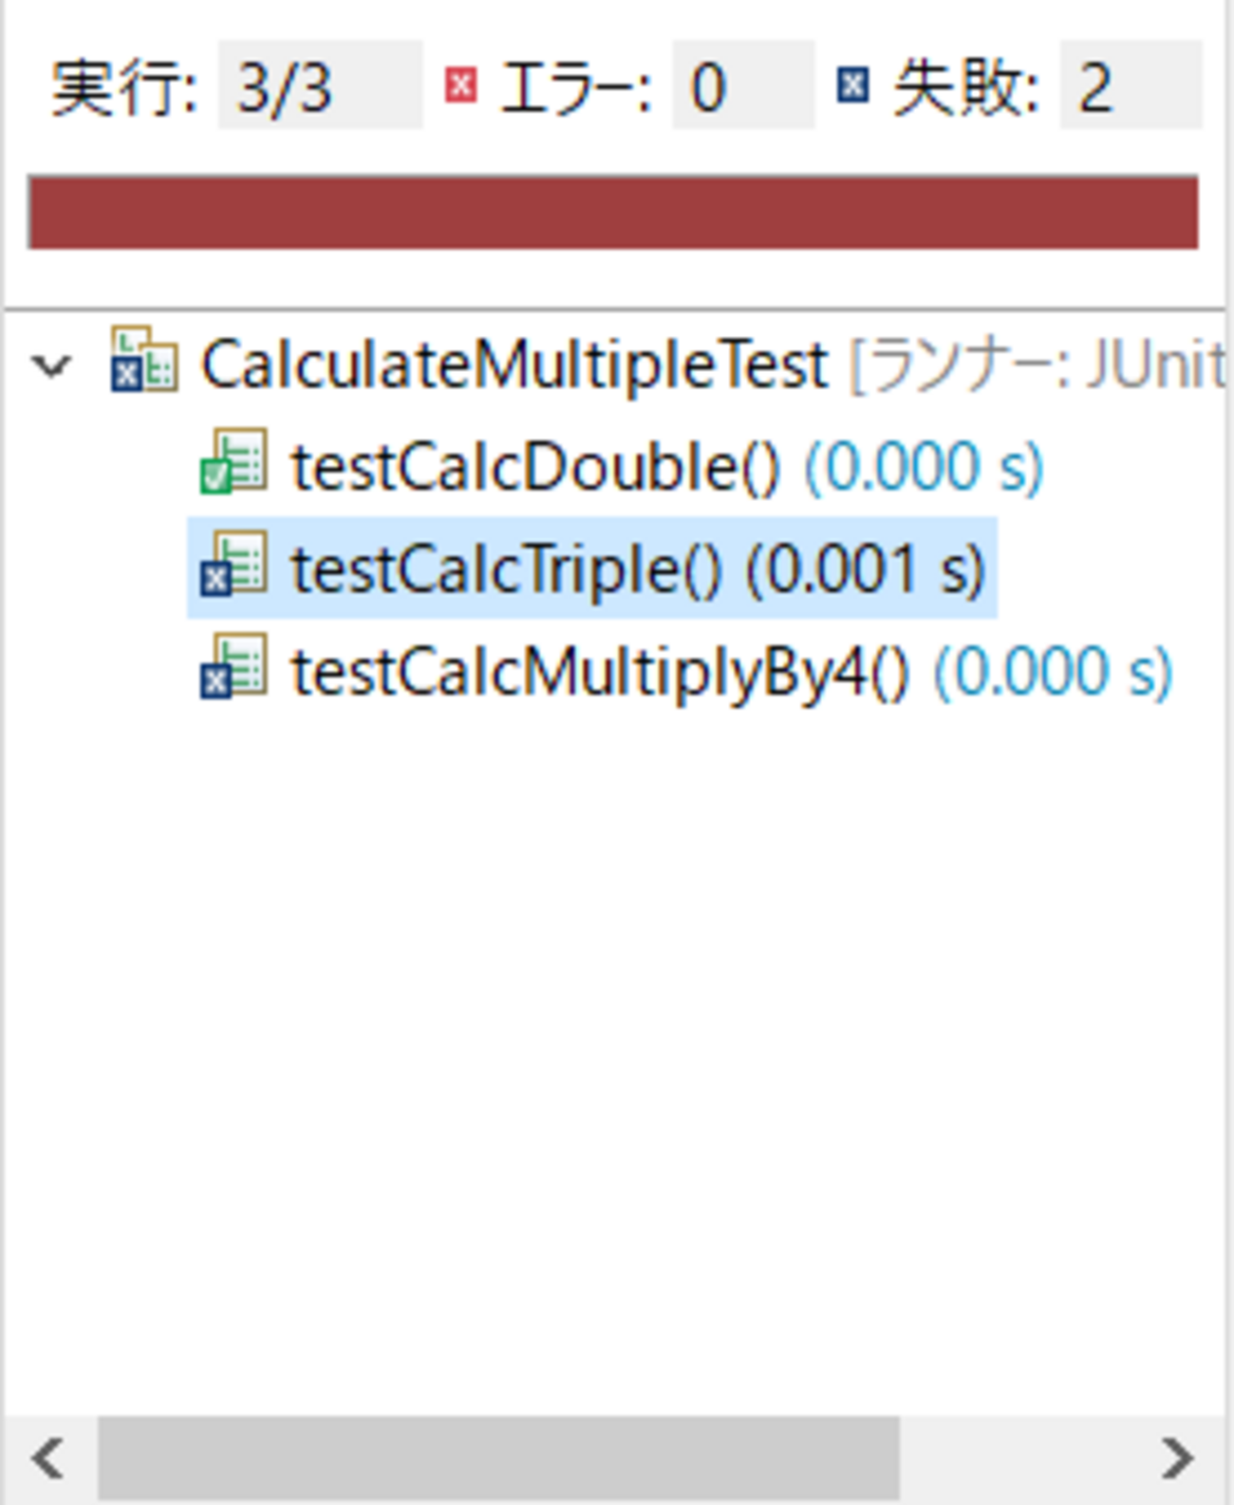1234x1505 pixels.
Task: Click the blue failure icon next to 失敗
Action: (852, 85)
